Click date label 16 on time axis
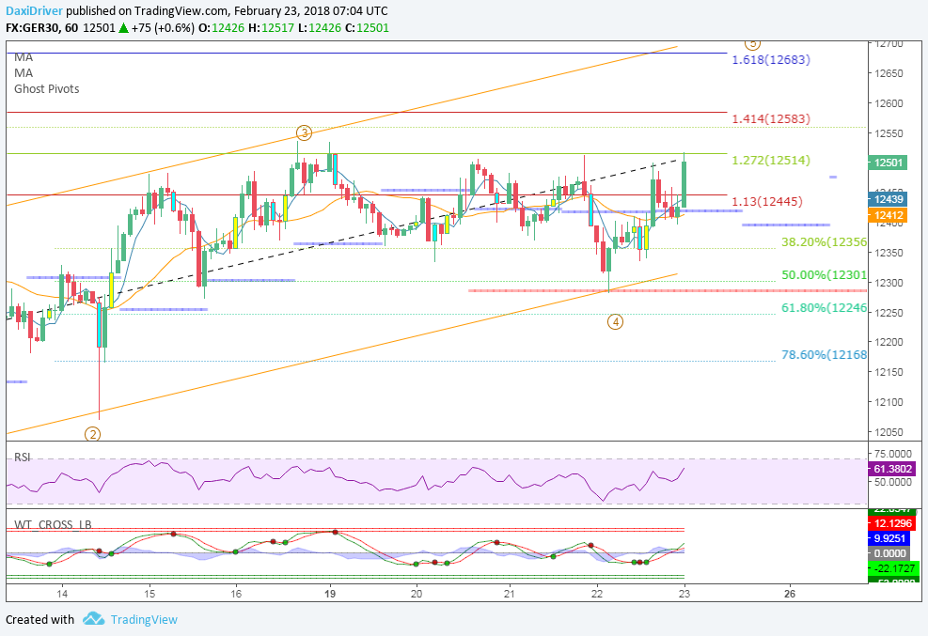 coord(236,594)
